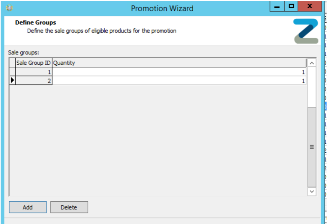Click the scrollbar down arrow in sale groups grid
The width and height of the screenshot is (330, 224).
[312, 192]
